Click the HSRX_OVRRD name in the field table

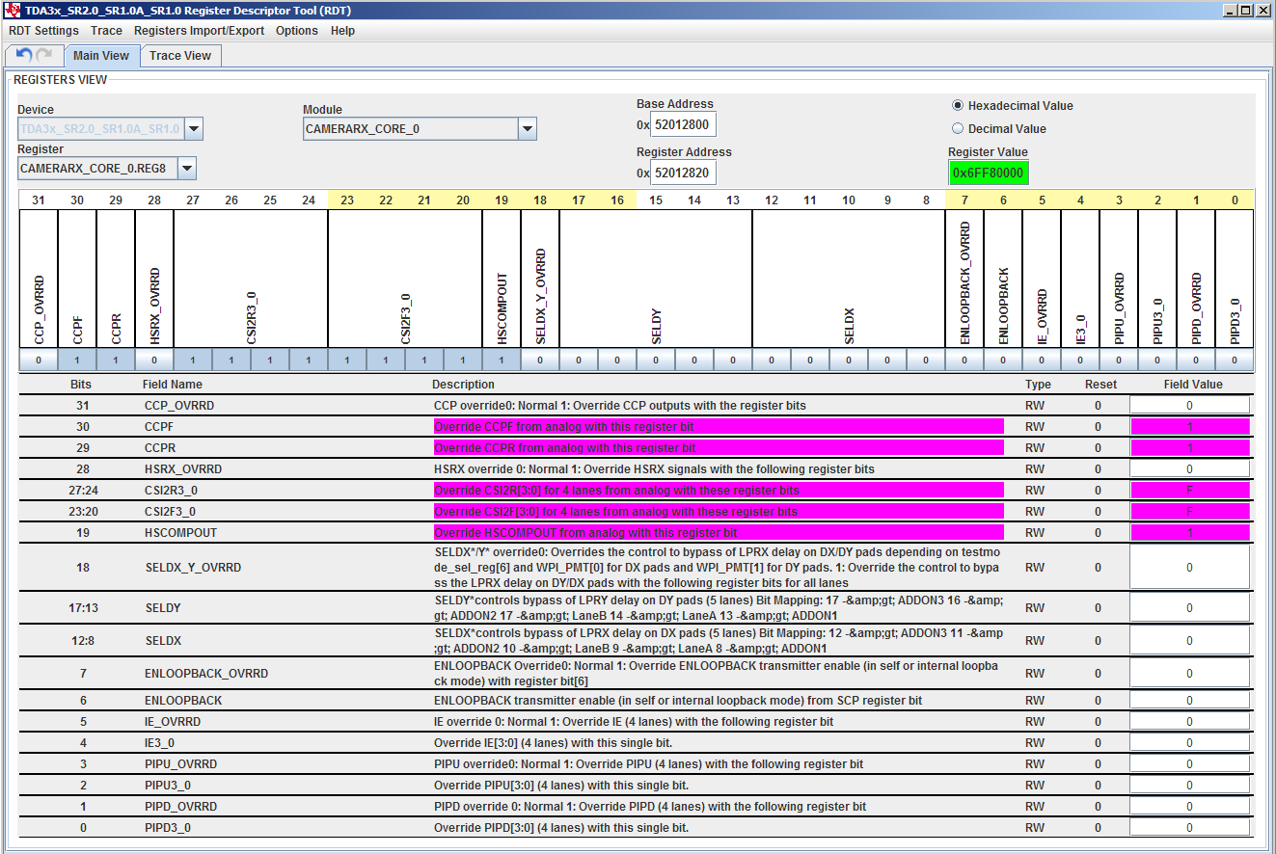[183, 469]
